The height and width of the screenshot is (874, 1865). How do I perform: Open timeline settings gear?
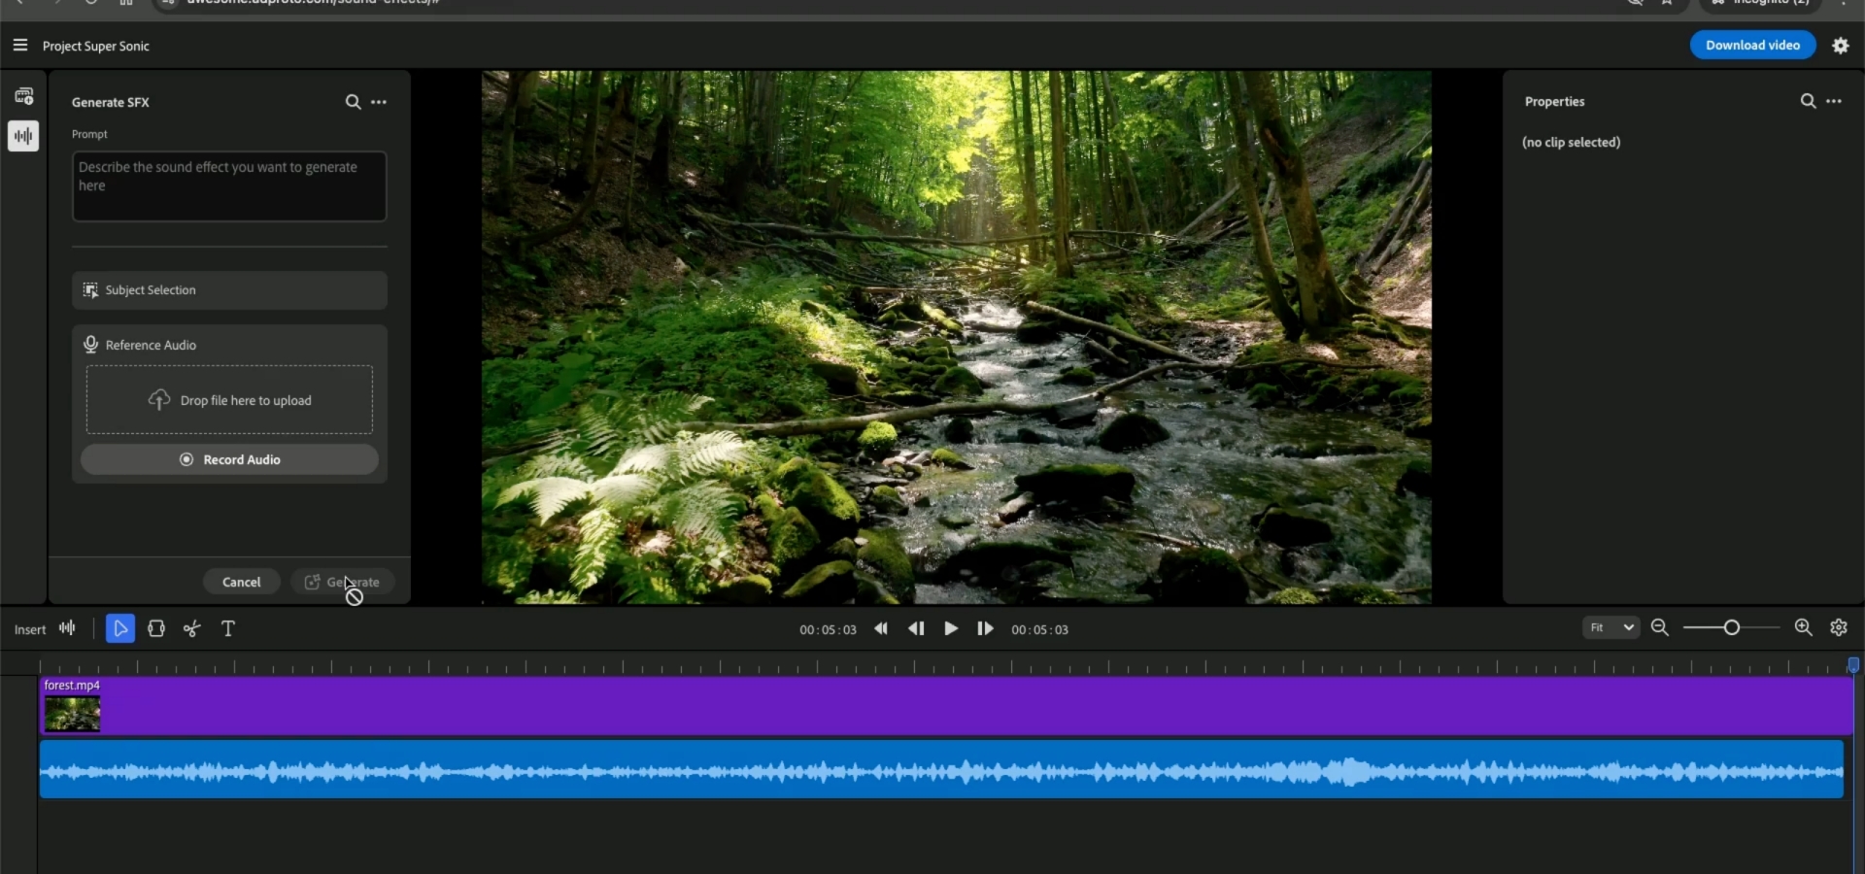[1839, 628]
